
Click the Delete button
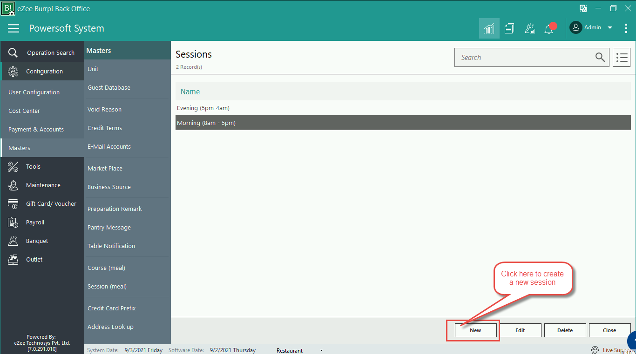click(x=565, y=330)
